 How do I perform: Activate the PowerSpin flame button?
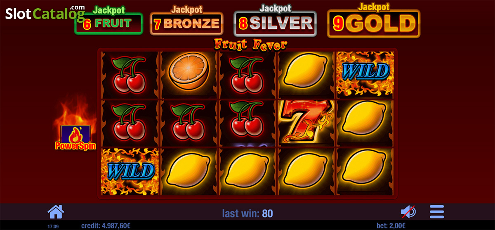point(75,137)
